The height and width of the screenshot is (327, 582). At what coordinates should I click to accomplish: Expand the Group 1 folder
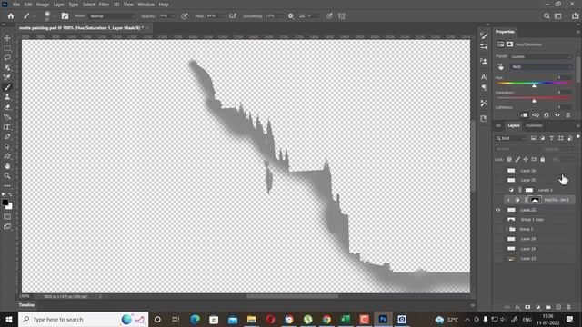click(507, 229)
